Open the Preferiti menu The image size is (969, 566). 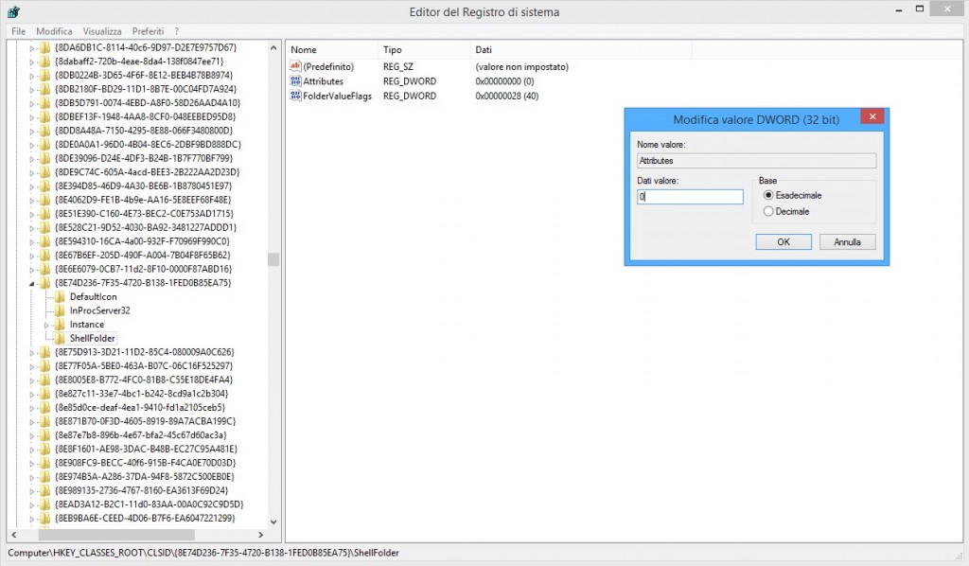point(149,31)
